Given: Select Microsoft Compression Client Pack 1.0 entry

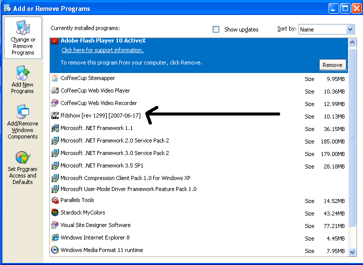Looking at the screenshot, I should 199,178.
